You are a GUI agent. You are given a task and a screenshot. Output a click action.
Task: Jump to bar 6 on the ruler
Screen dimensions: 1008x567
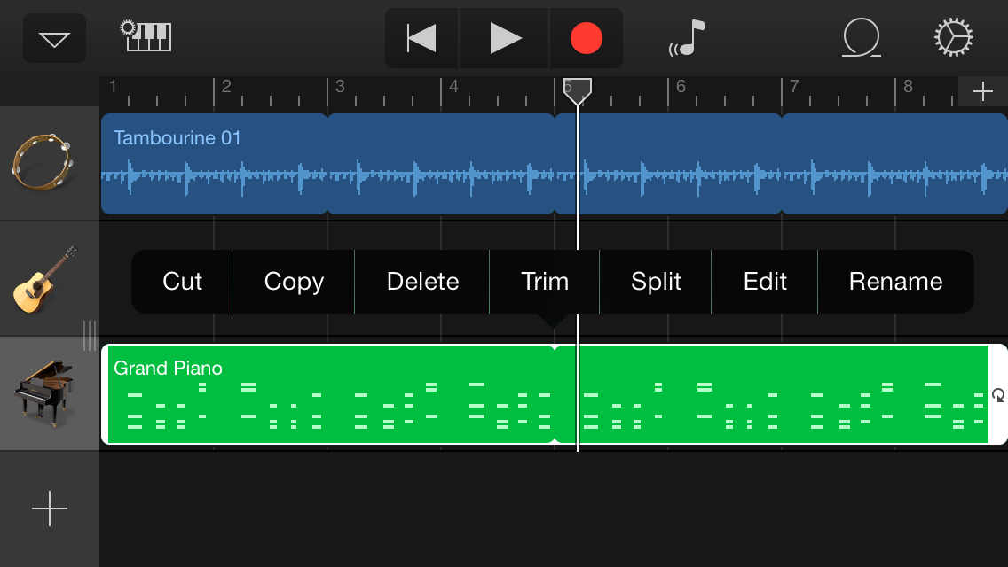(681, 86)
